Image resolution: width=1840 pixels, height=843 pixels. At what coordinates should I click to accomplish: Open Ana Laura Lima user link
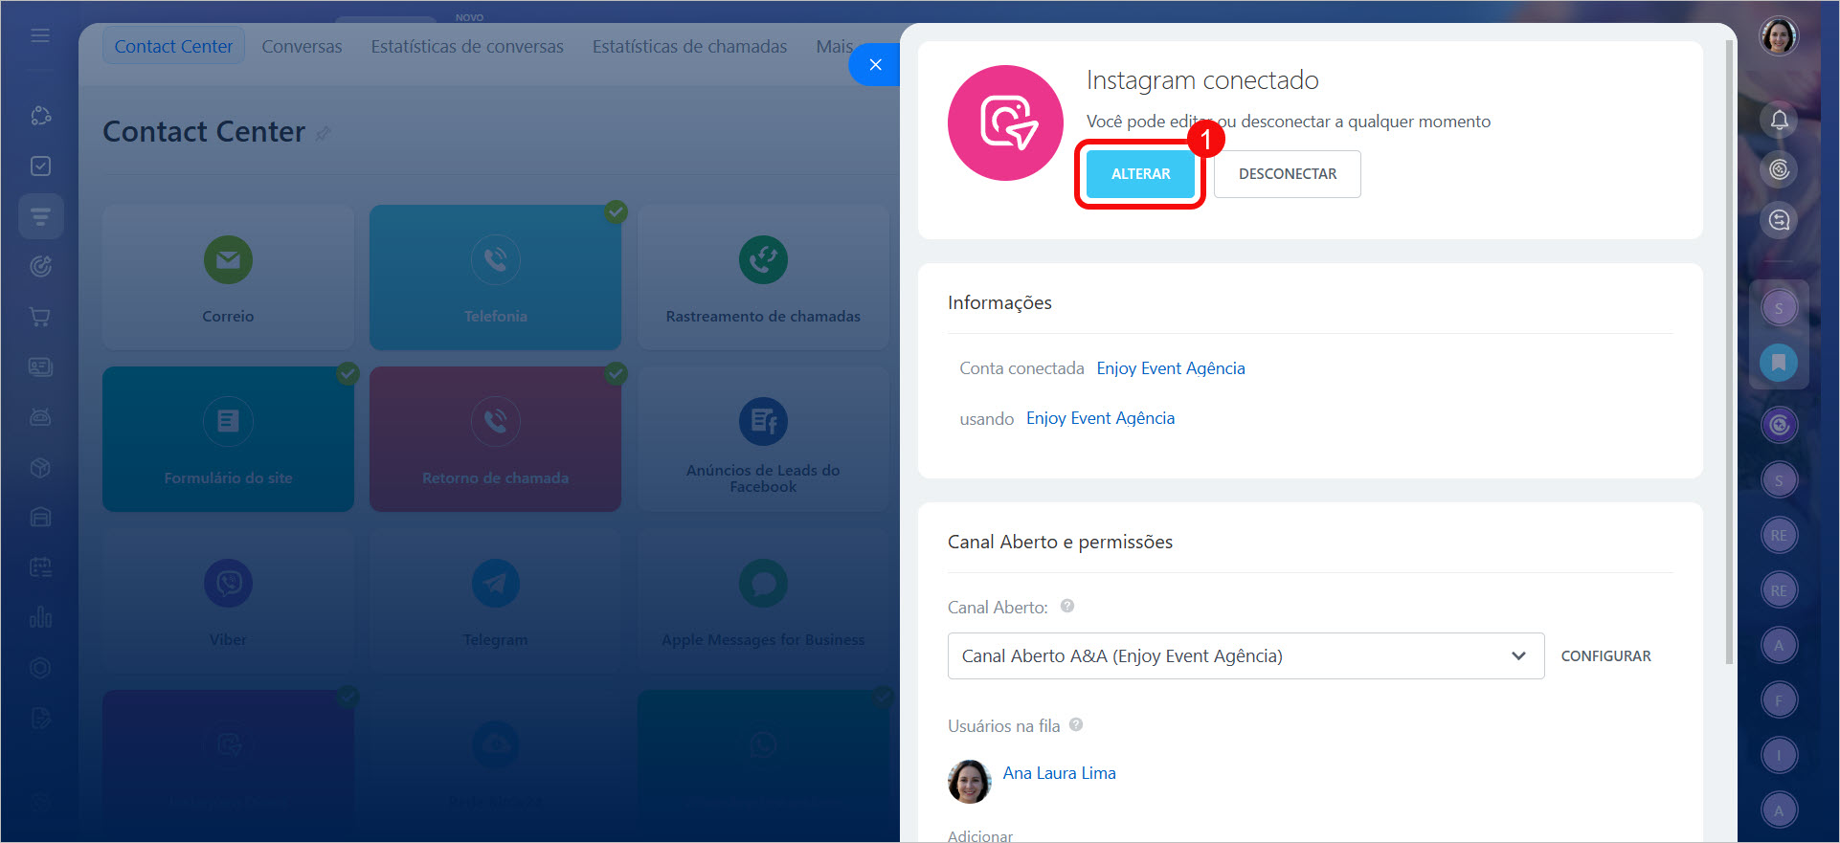[1059, 773]
